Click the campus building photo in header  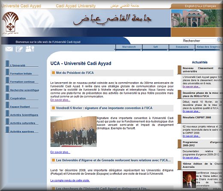[x=197, y=18]
